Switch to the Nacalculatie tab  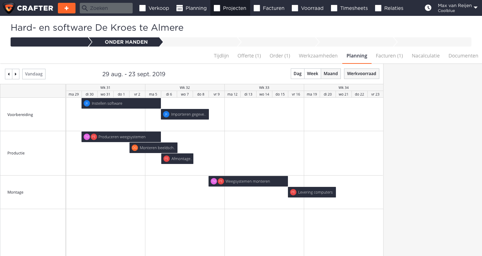426,56
